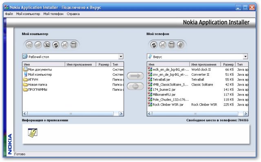Screen dimensions: 261x162
Task: Sort phone list by Размер column
Action: pos(228,64)
